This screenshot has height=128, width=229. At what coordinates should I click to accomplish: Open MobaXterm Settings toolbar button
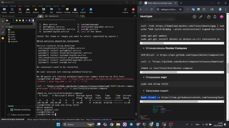coord(83,10)
